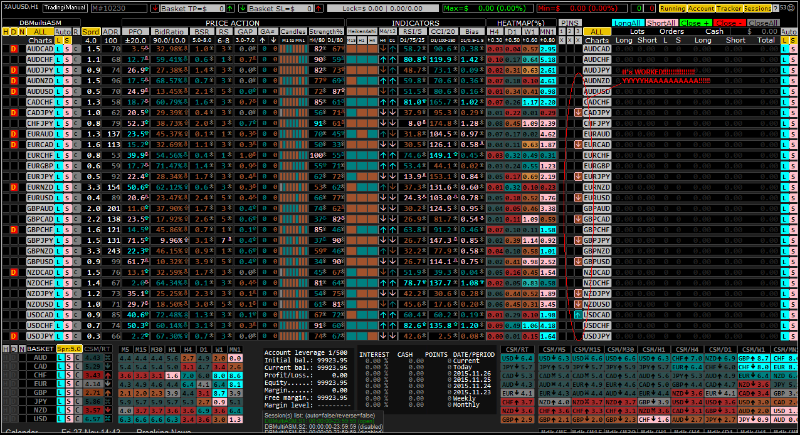The height and width of the screenshot is (435, 800).
Task: Click the X under PINS button 2
Action: point(570,40)
